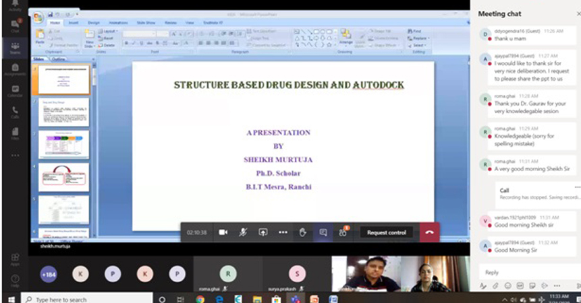
Task: Go to Calendar in Teams sidebar
Action: (x=15, y=91)
